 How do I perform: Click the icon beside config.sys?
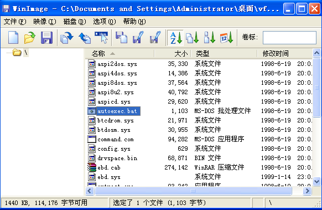92,148
